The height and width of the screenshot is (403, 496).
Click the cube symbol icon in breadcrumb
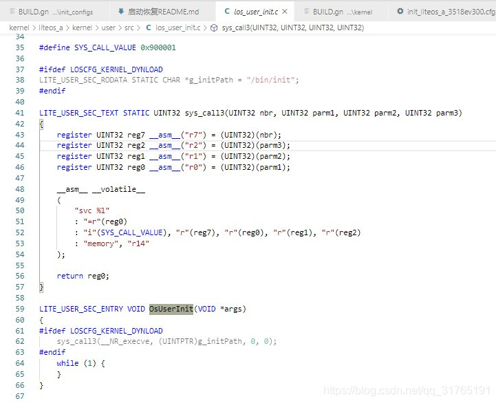tap(214, 28)
